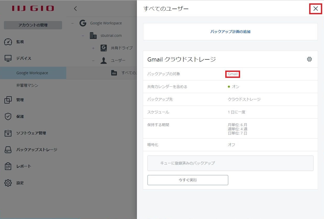This screenshot has height=219, width=324.
Task: Click the 日単位: 7 日 text
Action: point(237,133)
